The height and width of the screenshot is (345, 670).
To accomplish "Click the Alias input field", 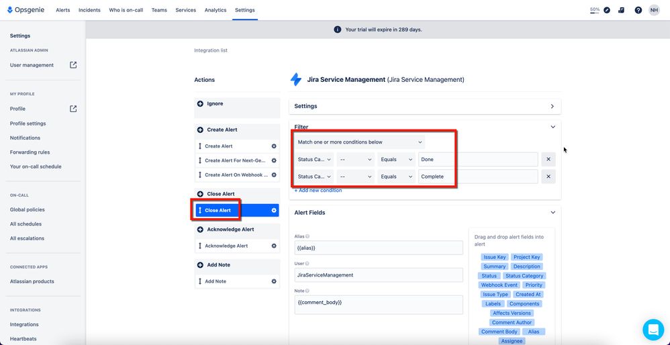I will coord(379,248).
